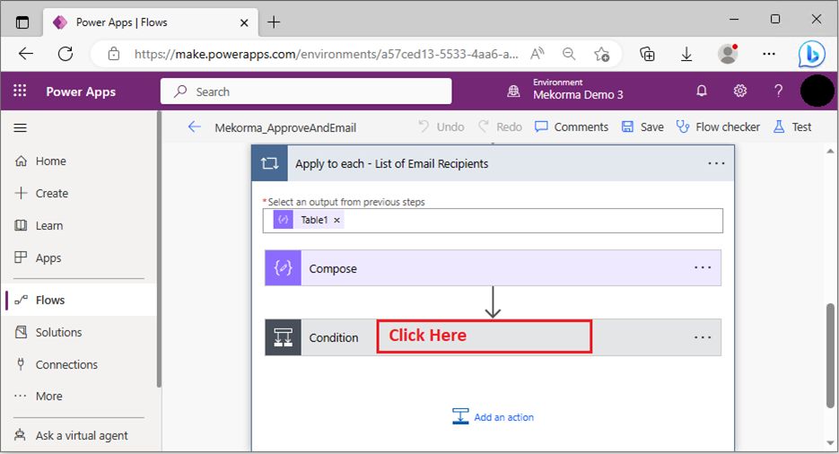Expand the Condition action card header
839x454 pixels.
pos(493,337)
